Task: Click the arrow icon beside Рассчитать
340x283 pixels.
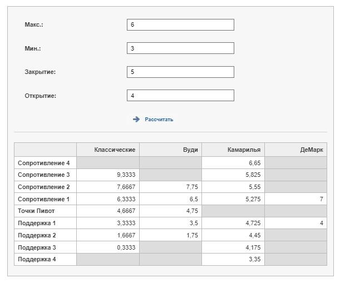Action: point(136,119)
